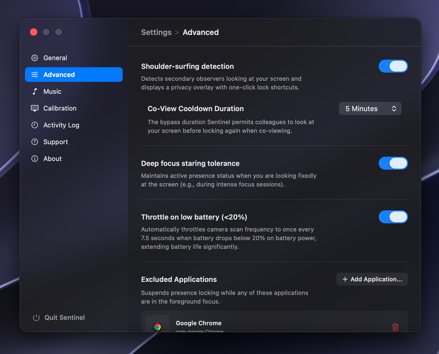Click the Support question mark icon
Viewport: 439px width, 354px height.
[35, 142]
